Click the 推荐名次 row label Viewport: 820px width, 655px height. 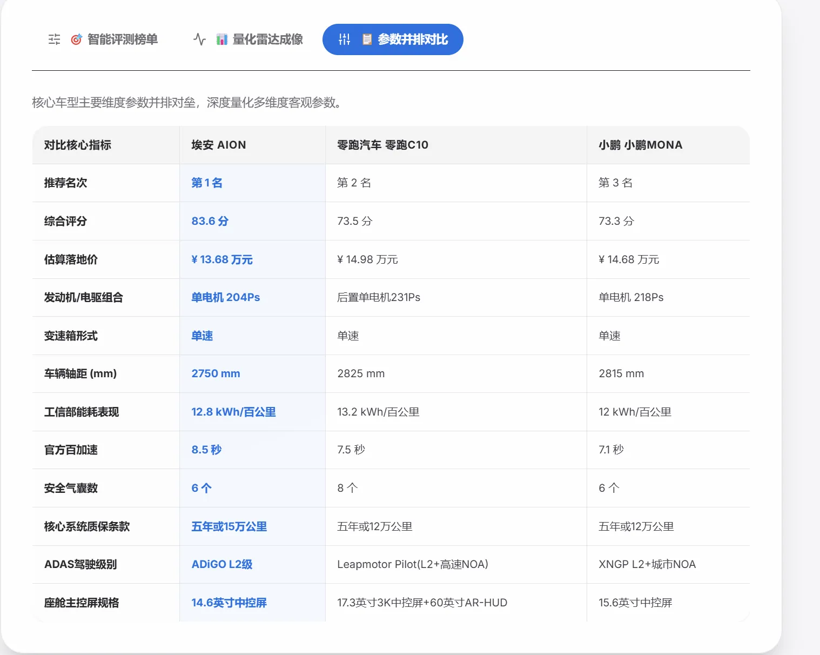[65, 183]
